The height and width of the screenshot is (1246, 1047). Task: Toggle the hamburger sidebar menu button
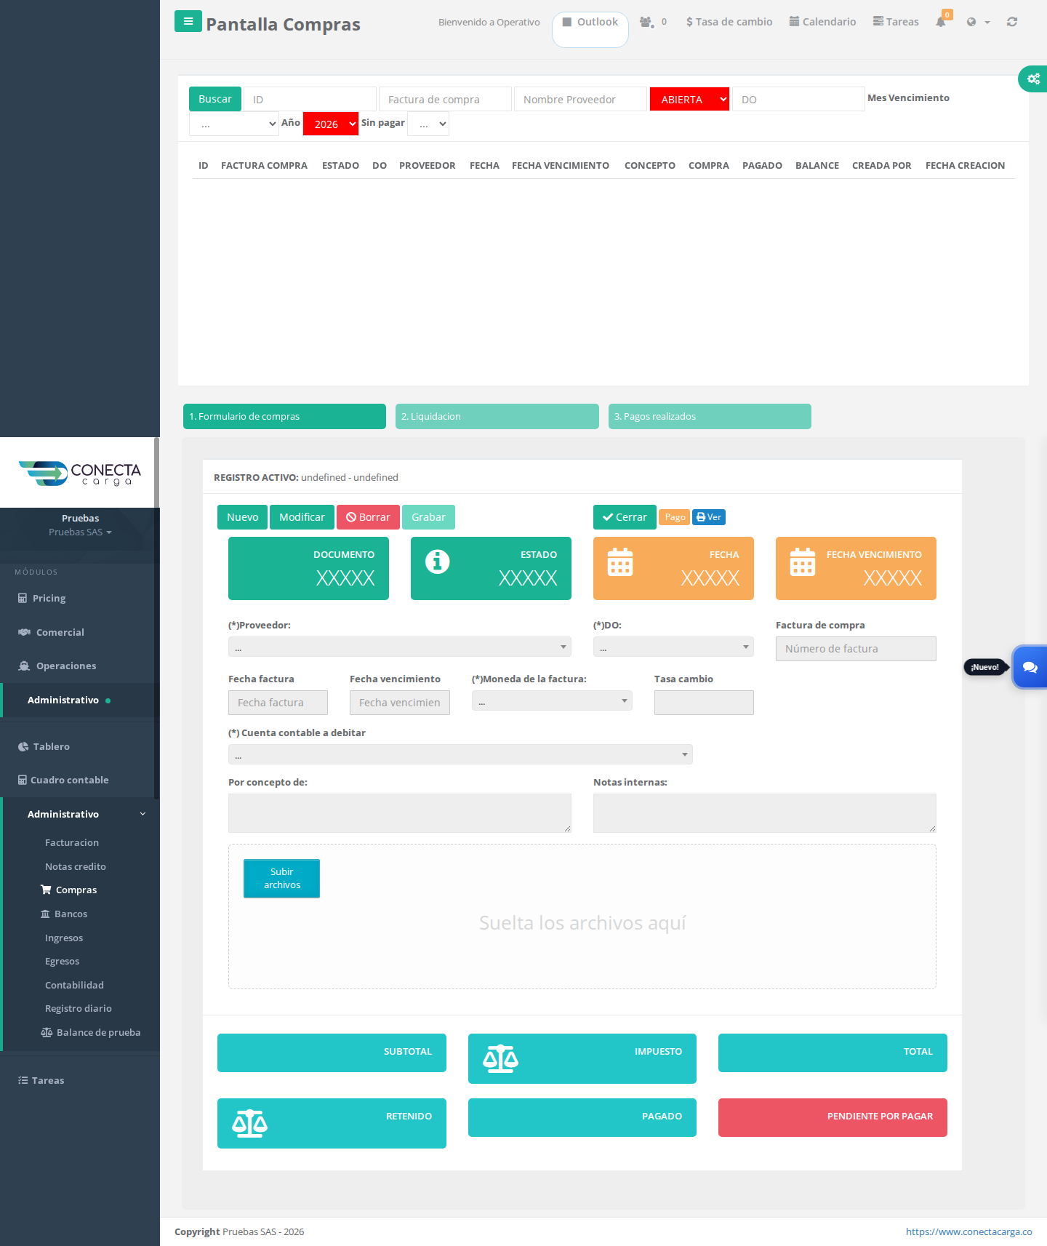[x=188, y=21]
